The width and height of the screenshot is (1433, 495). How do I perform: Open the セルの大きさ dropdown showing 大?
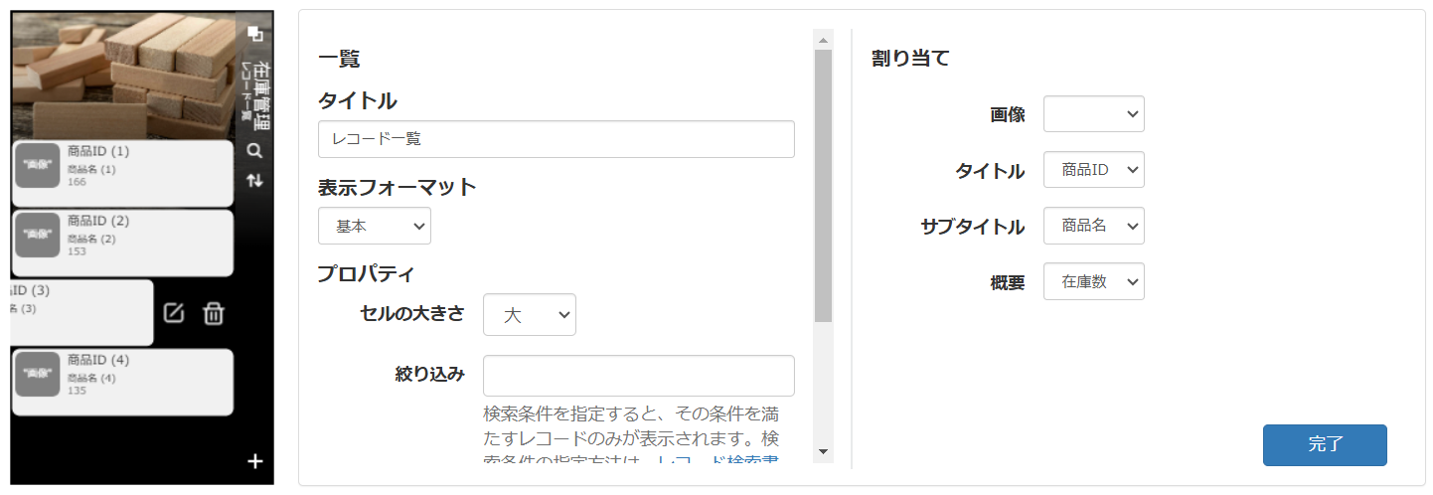[x=530, y=314]
